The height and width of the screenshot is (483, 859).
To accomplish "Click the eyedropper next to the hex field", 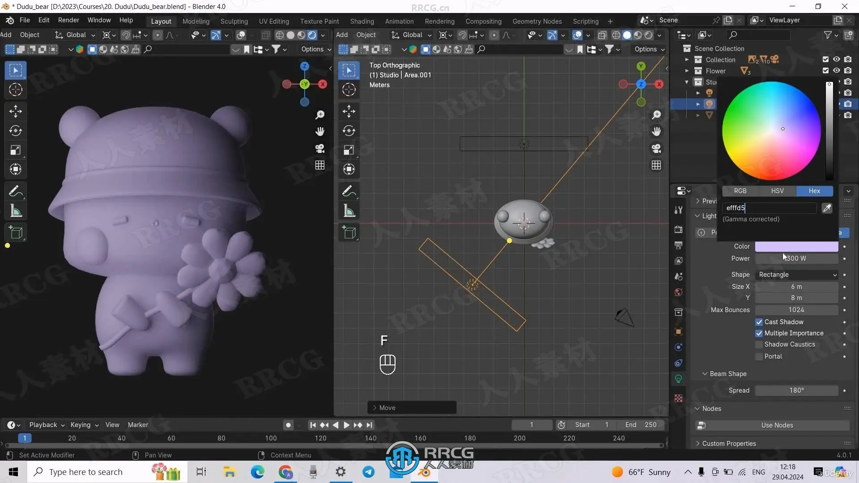I will 827,208.
